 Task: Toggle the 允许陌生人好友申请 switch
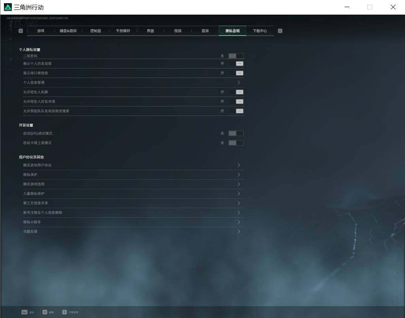236,102
